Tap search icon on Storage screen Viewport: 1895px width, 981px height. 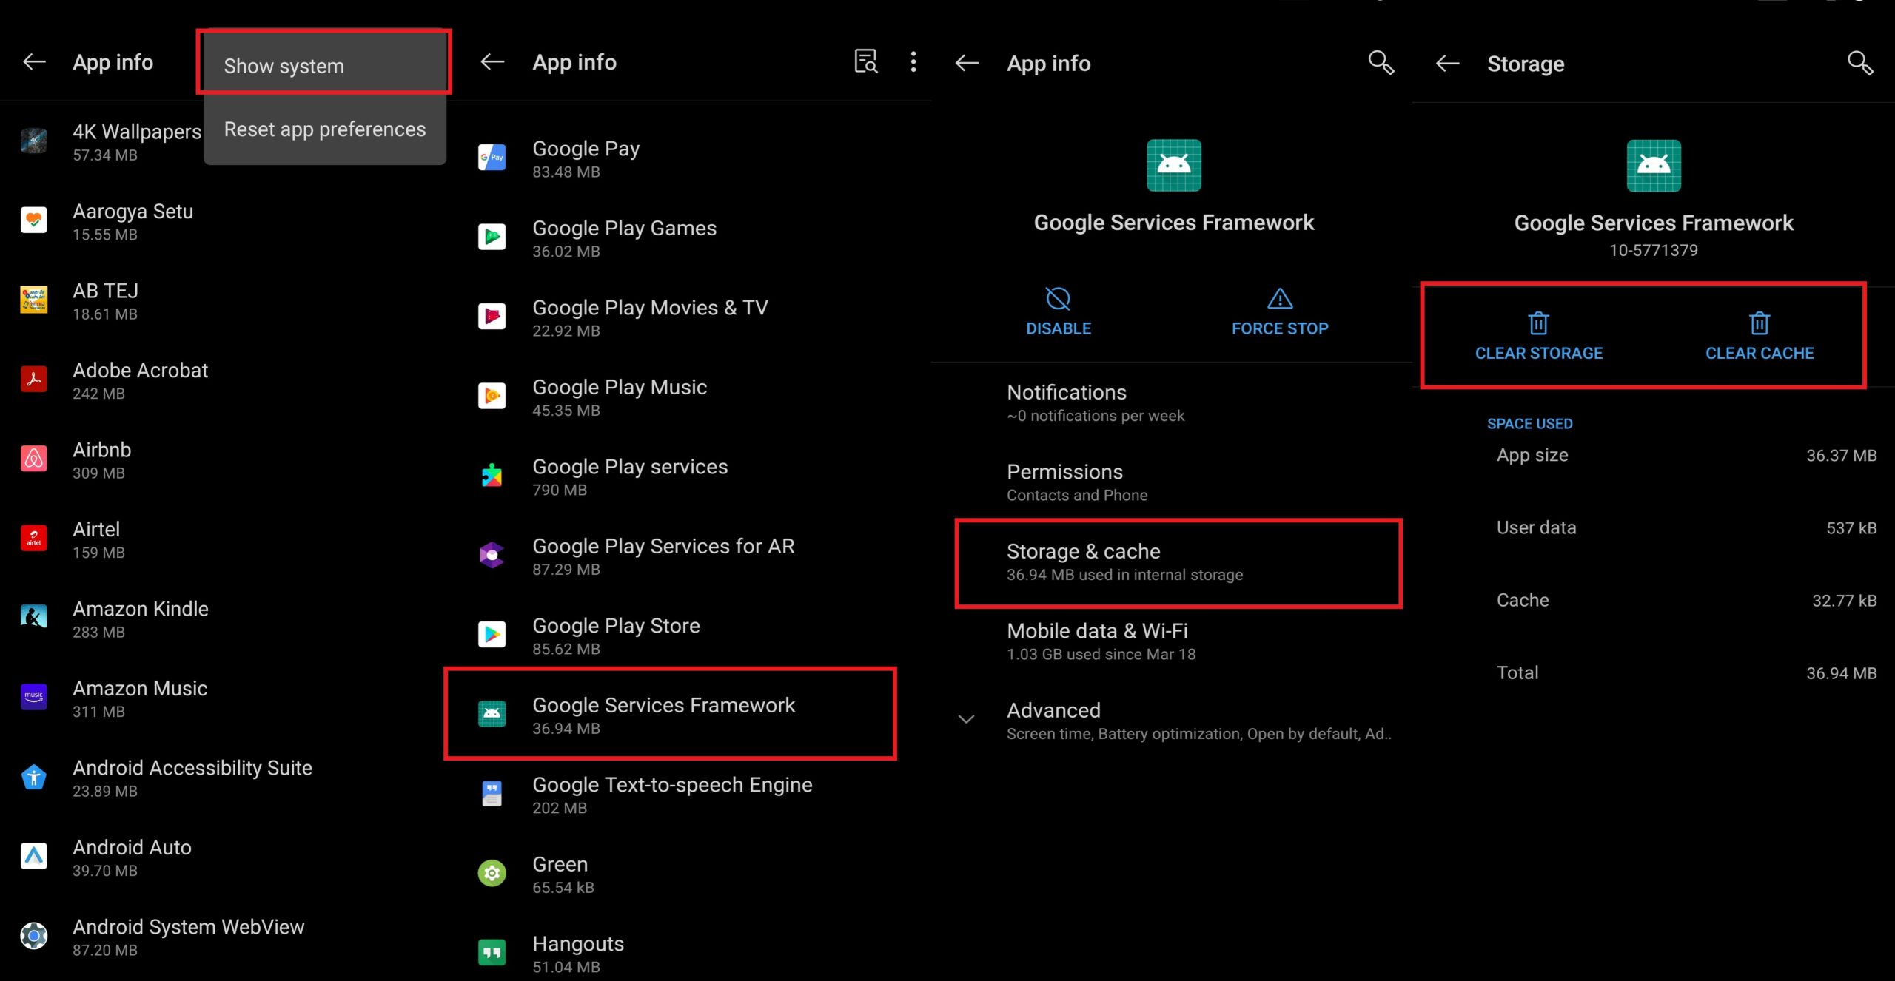pyautogui.click(x=1860, y=64)
